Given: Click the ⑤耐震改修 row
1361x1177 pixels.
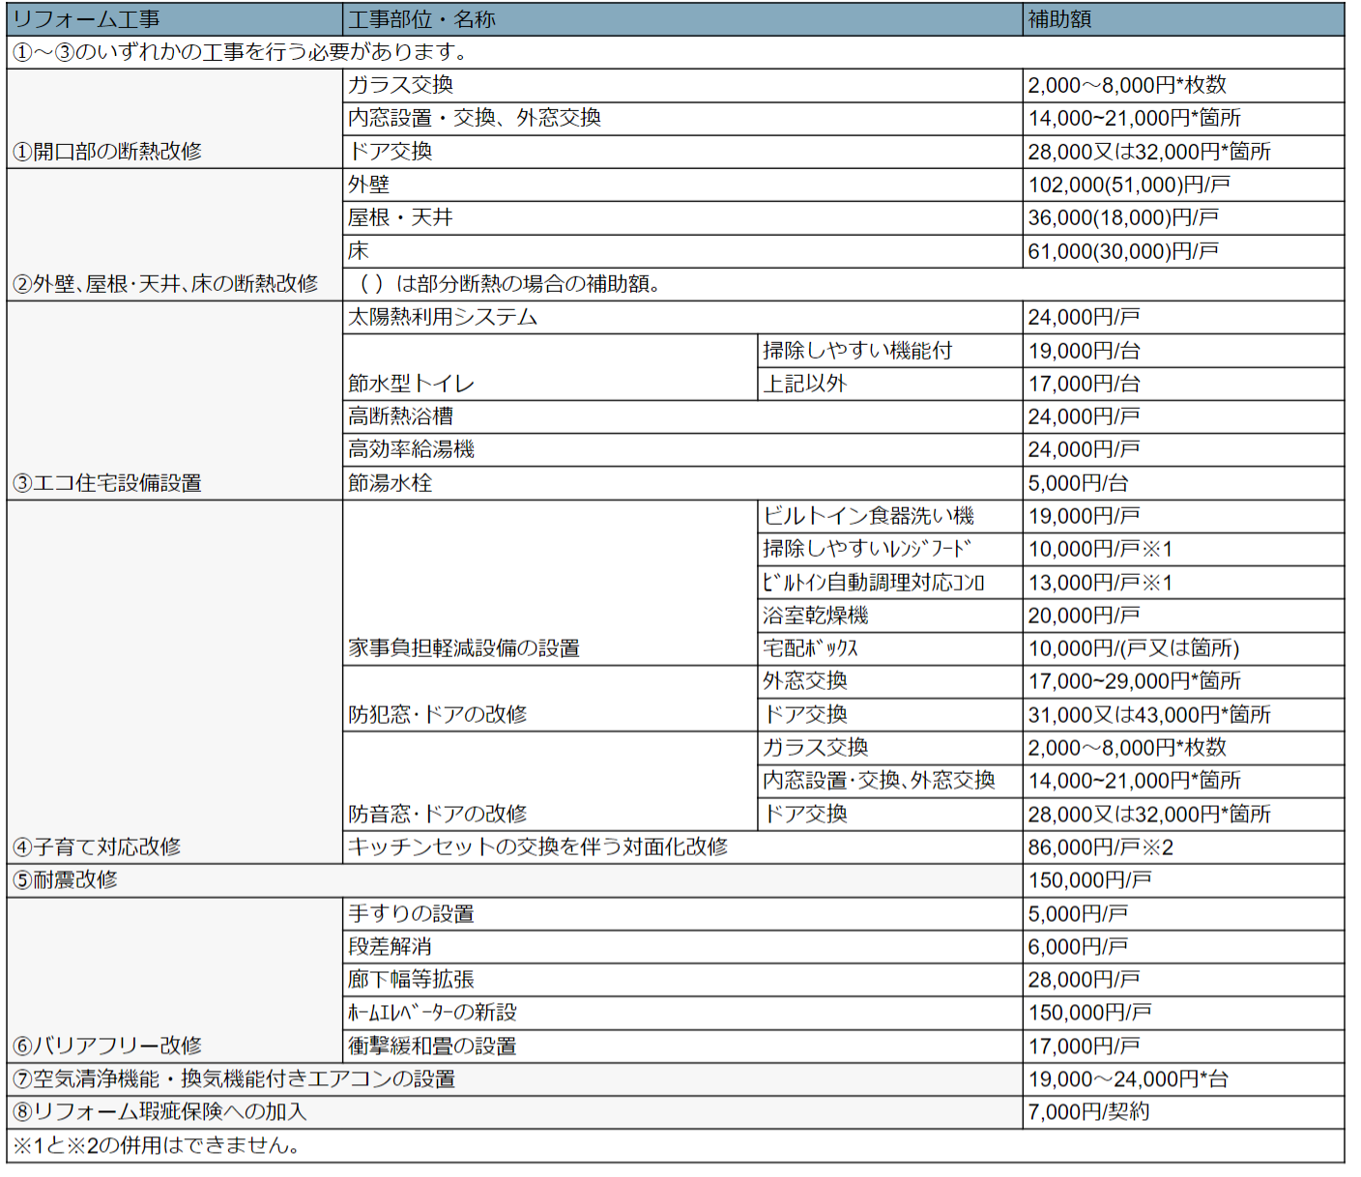Looking at the screenshot, I should (x=512, y=880).
